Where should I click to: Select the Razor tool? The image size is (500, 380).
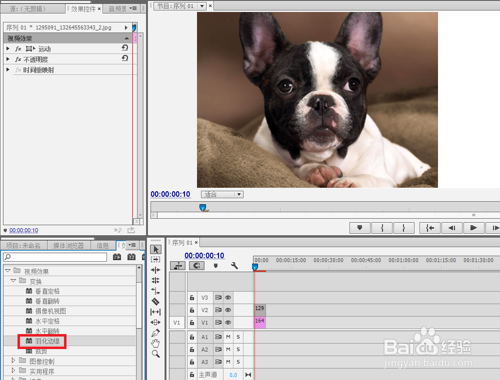[x=155, y=301]
